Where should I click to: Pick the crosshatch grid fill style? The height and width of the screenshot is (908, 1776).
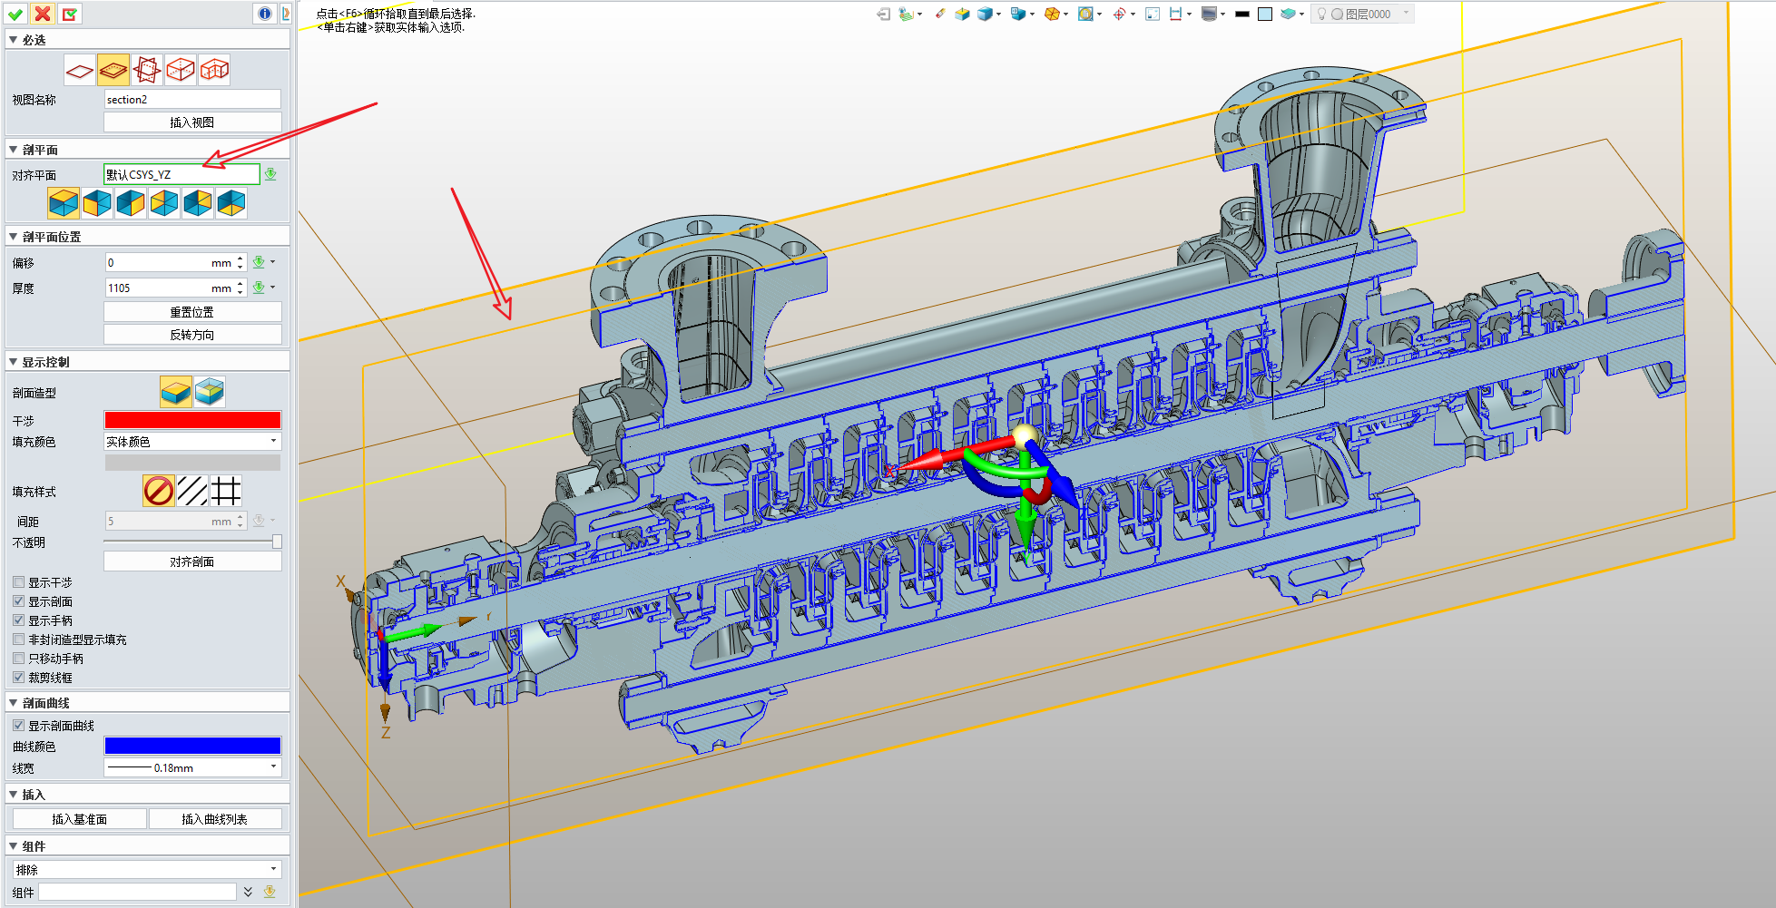(x=226, y=492)
